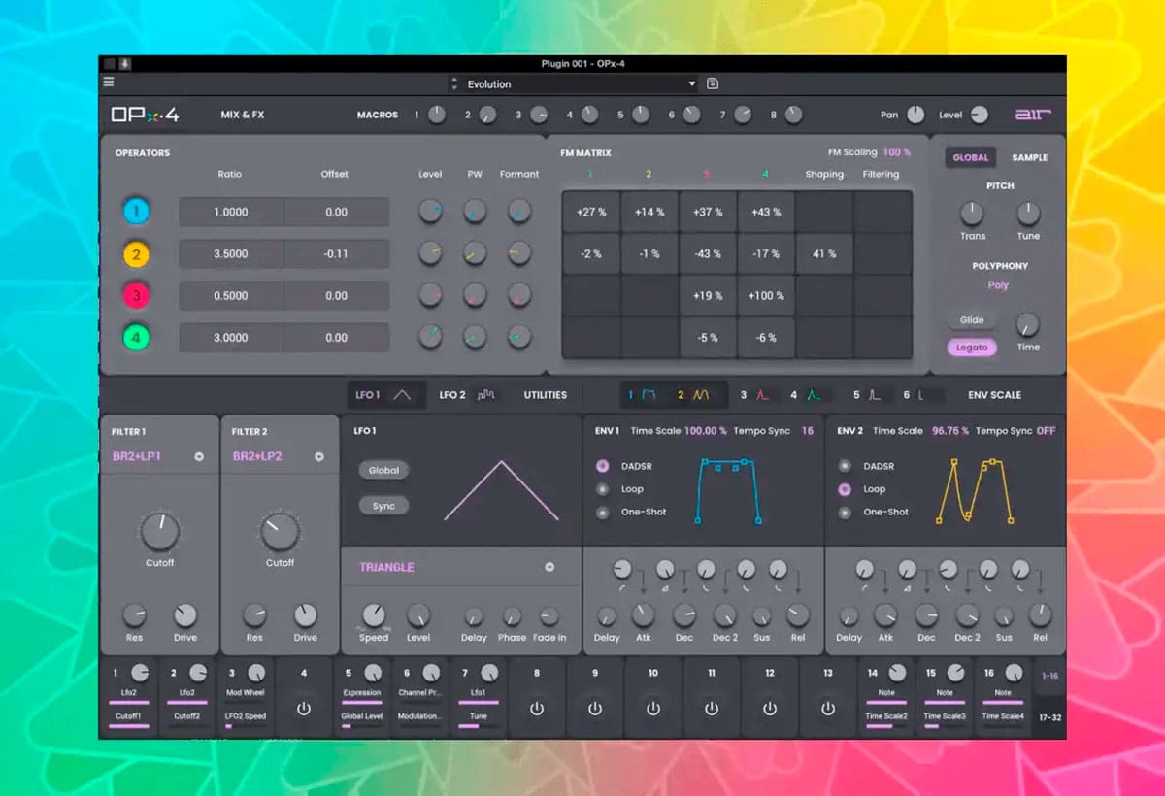This screenshot has width=1165, height=796.
Task: Select ENV 1 One-Shot radio button
Action: (602, 512)
